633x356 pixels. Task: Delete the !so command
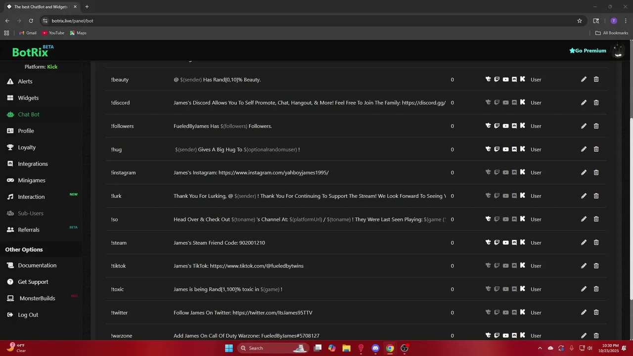pyautogui.click(x=596, y=219)
